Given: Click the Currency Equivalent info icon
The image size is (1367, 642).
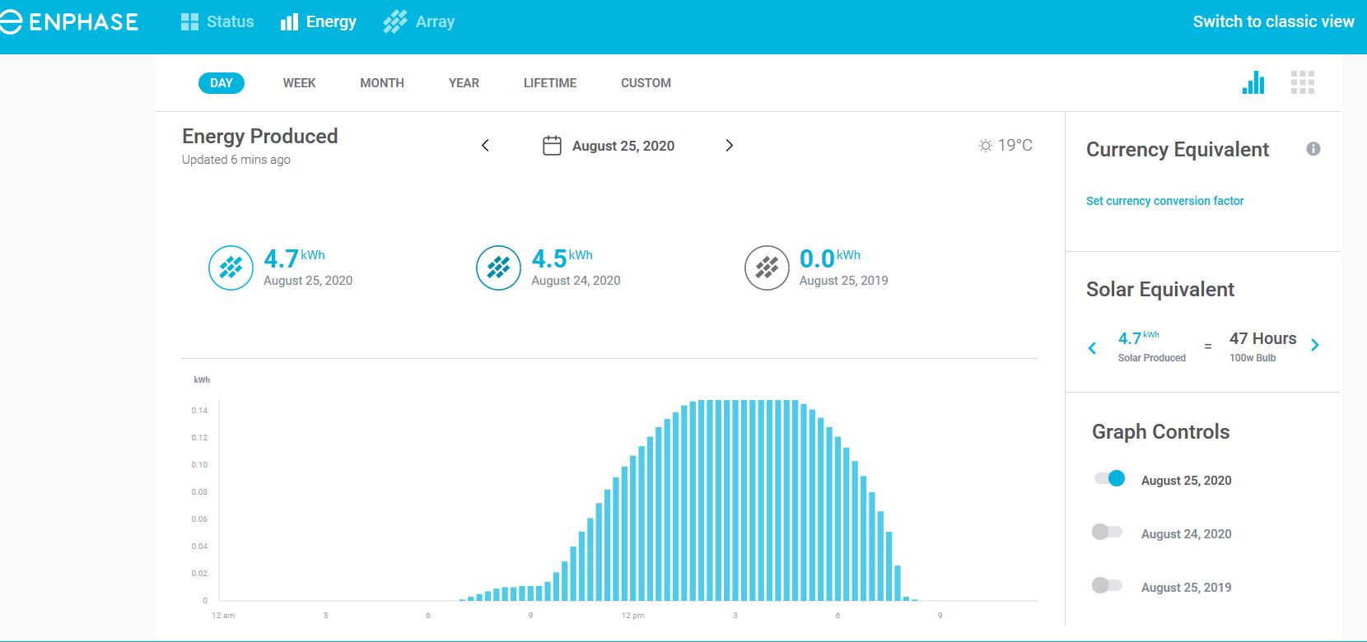Looking at the screenshot, I should [x=1313, y=149].
